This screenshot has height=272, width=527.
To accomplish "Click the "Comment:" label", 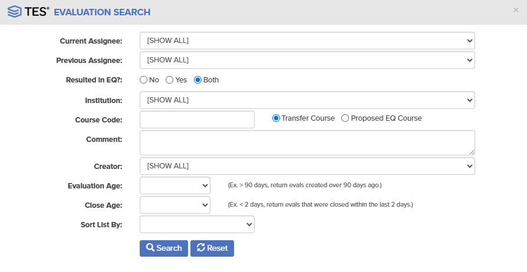I will 104,140.
